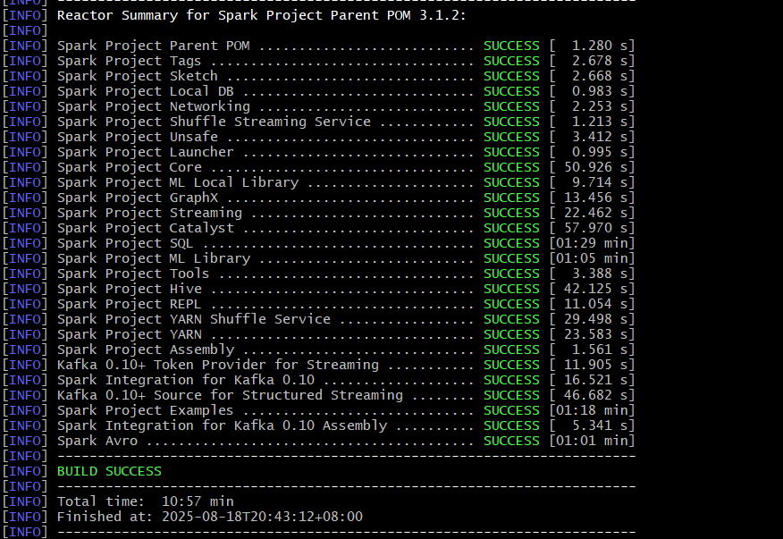The image size is (783, 539).
Task: Click the SUCCESS status on the YARN Shuffle Service row
Action: [x=511, y=319]
